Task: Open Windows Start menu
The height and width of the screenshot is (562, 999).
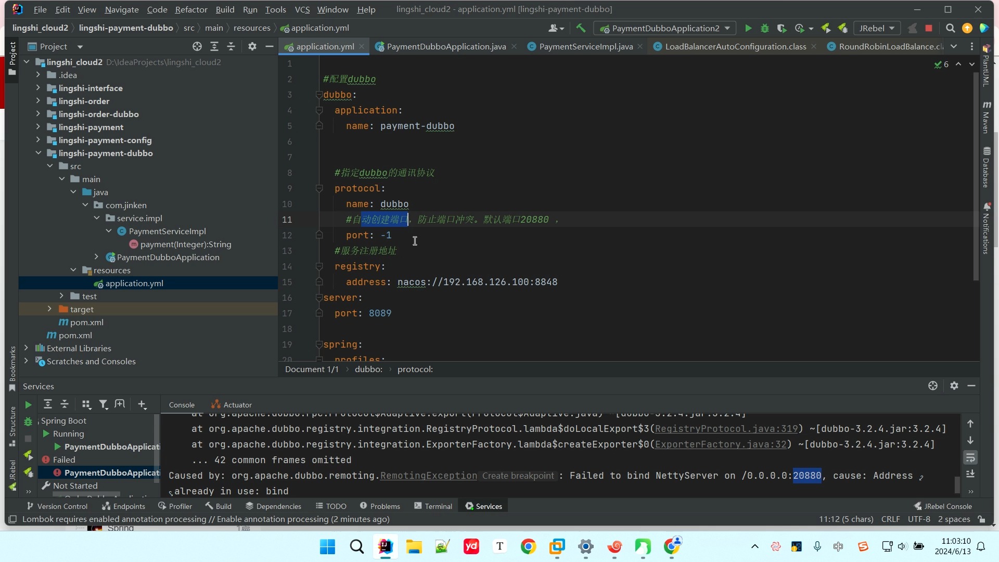Action: pos(327,546)
